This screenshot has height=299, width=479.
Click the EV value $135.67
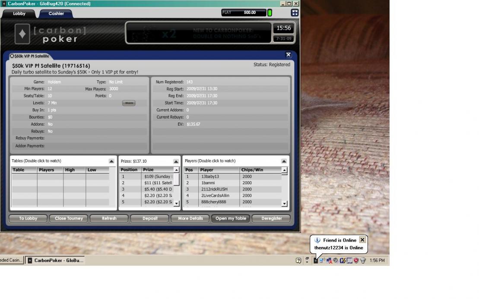pyautogui.click(x=194, y=124)
